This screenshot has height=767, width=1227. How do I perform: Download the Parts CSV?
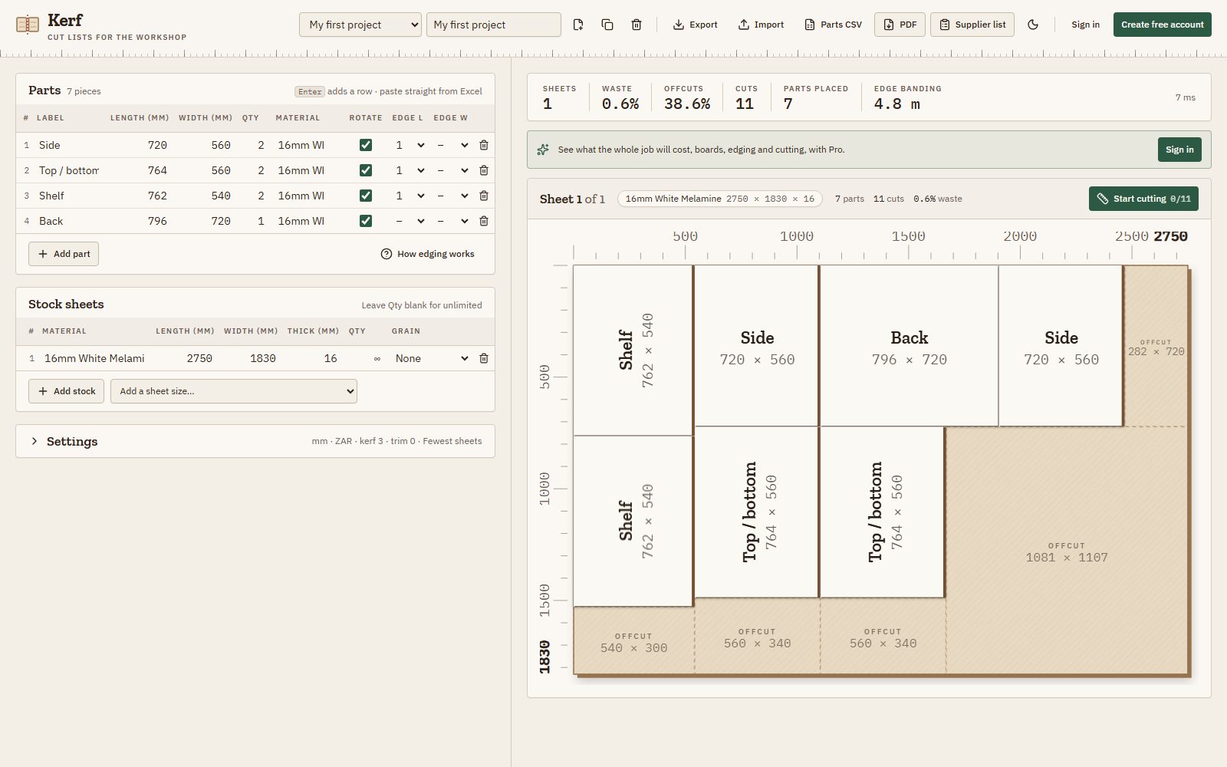point(834,25)
